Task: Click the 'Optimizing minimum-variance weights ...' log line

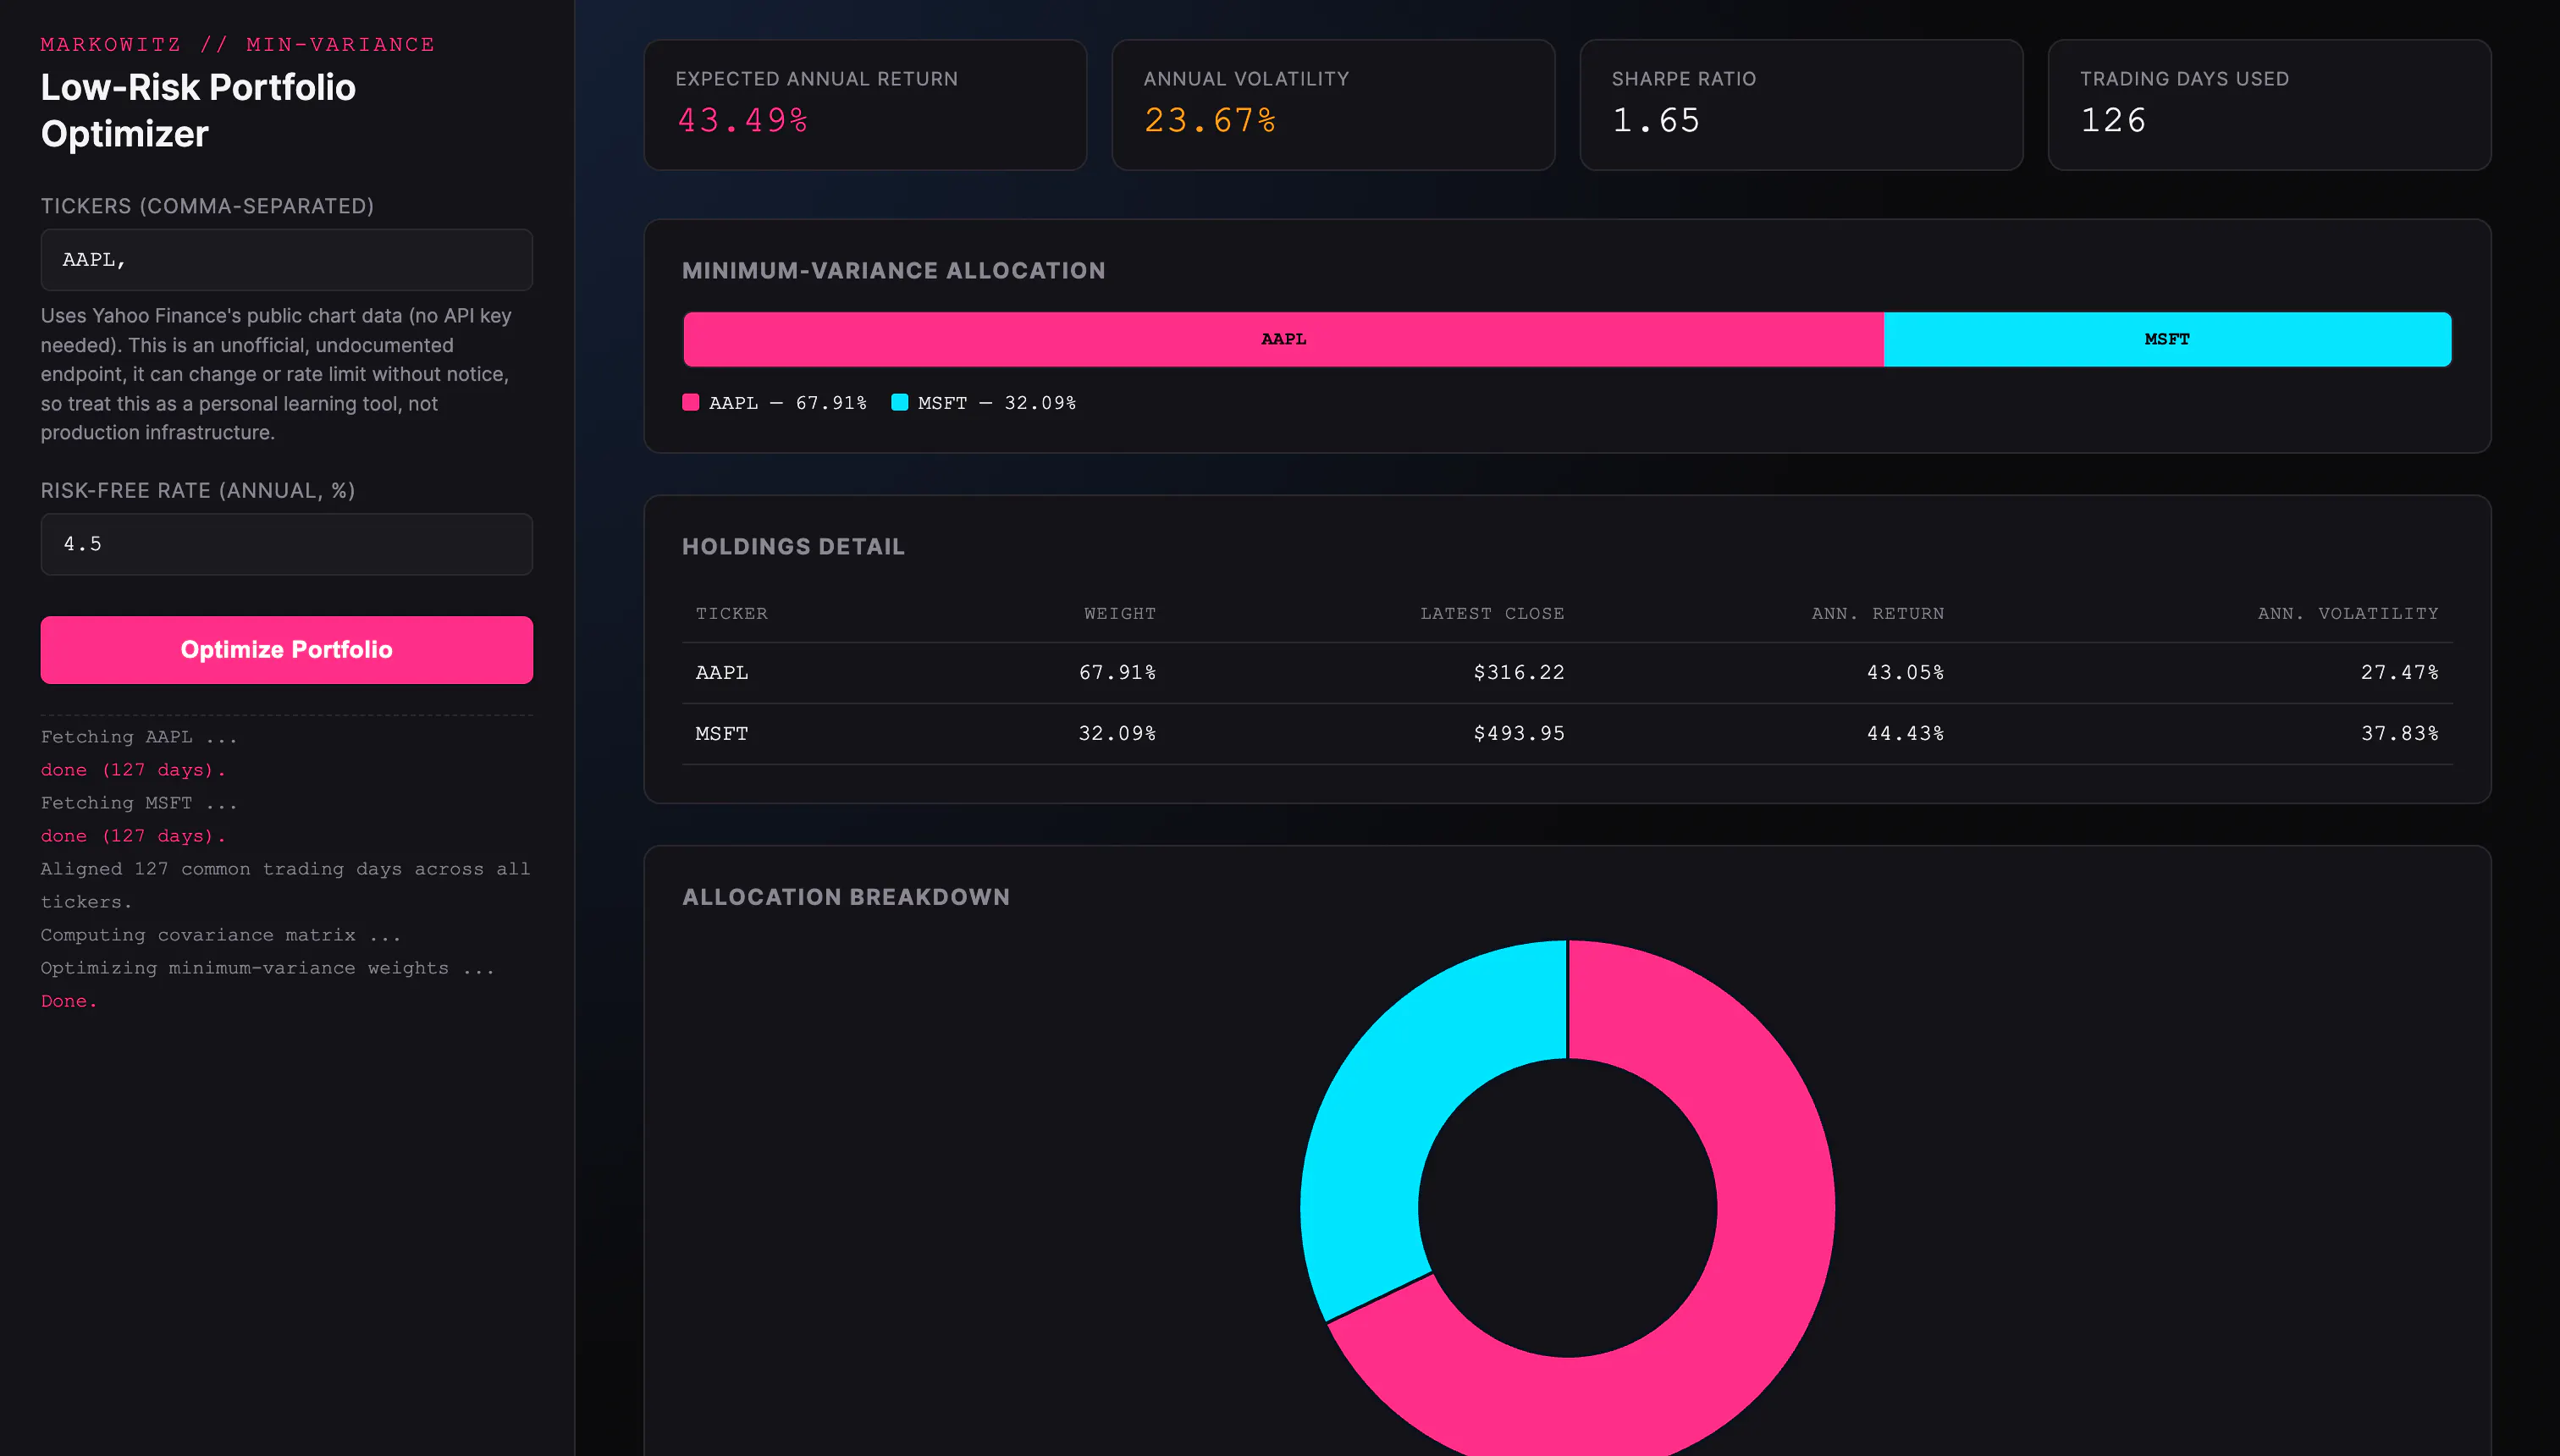Action: tap(267, 968)
